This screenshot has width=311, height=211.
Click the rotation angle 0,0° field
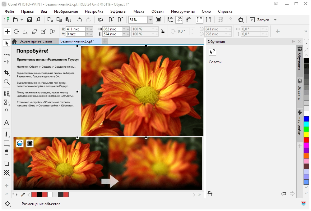(x=183, y=31)
